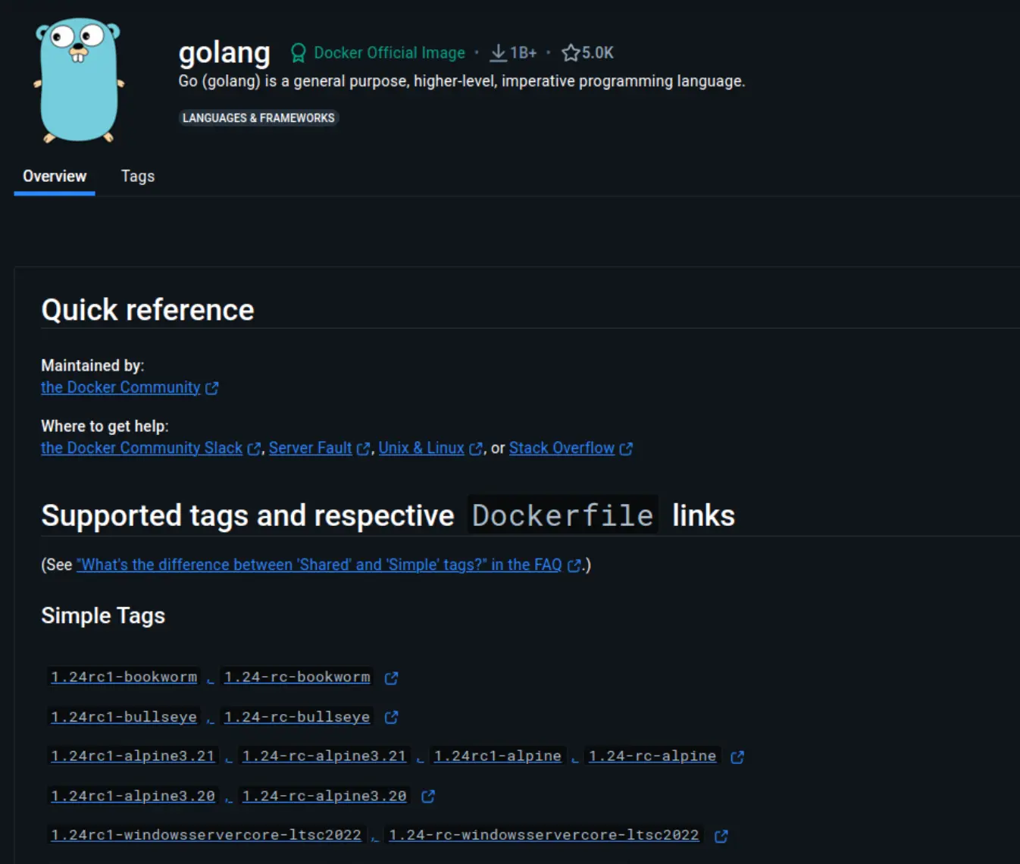Select the Overview tab
This screenshot has height=864, width=1020.
click(55, 177)
